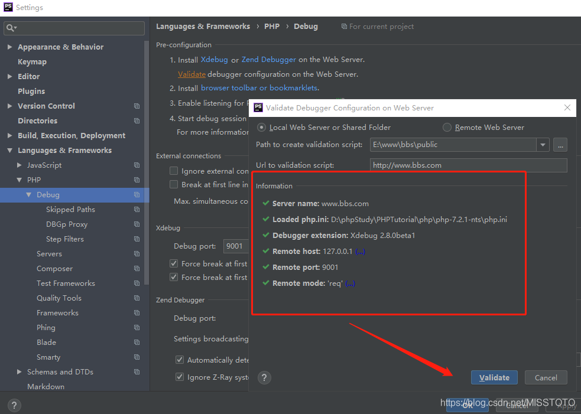Image resolution: width=581 pixels, height=414 pixels.
Task: Toggle first Xdebug Force break checkbox
Action: (x=173, y=263)
